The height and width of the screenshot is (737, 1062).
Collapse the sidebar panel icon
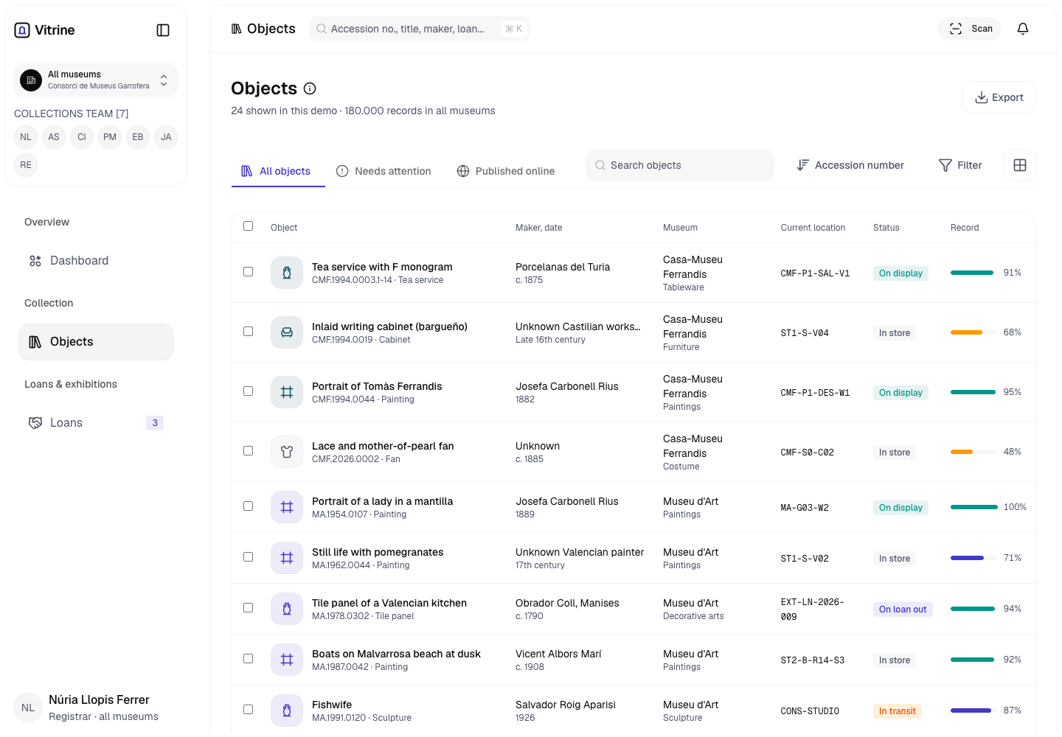click(x=163, y=30)
